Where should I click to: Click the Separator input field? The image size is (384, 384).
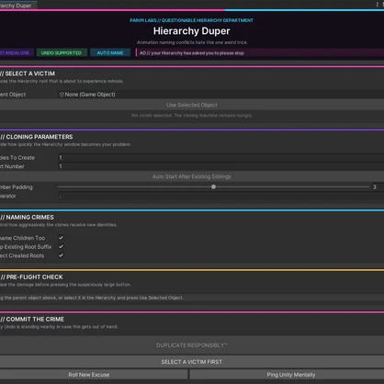tap(220, 196)
